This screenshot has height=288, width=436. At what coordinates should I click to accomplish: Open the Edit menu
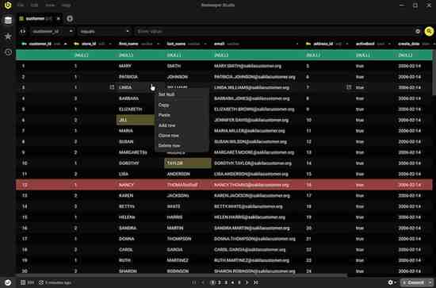(34, 5)
